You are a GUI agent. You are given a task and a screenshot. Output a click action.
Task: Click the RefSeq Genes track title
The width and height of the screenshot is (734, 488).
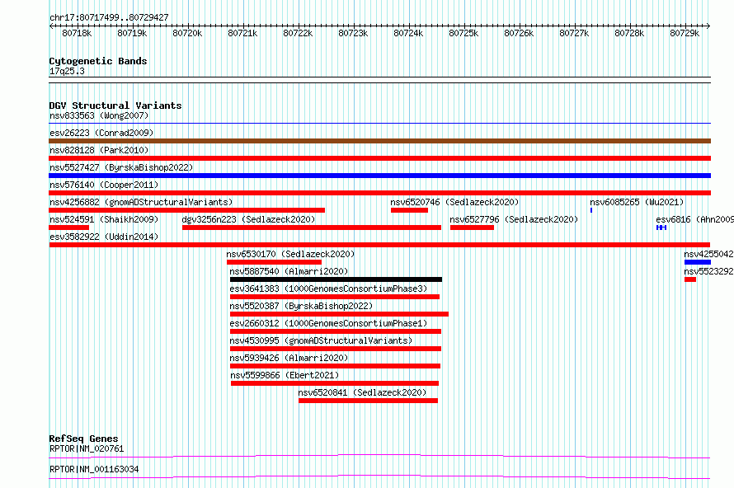coord(83,439)
